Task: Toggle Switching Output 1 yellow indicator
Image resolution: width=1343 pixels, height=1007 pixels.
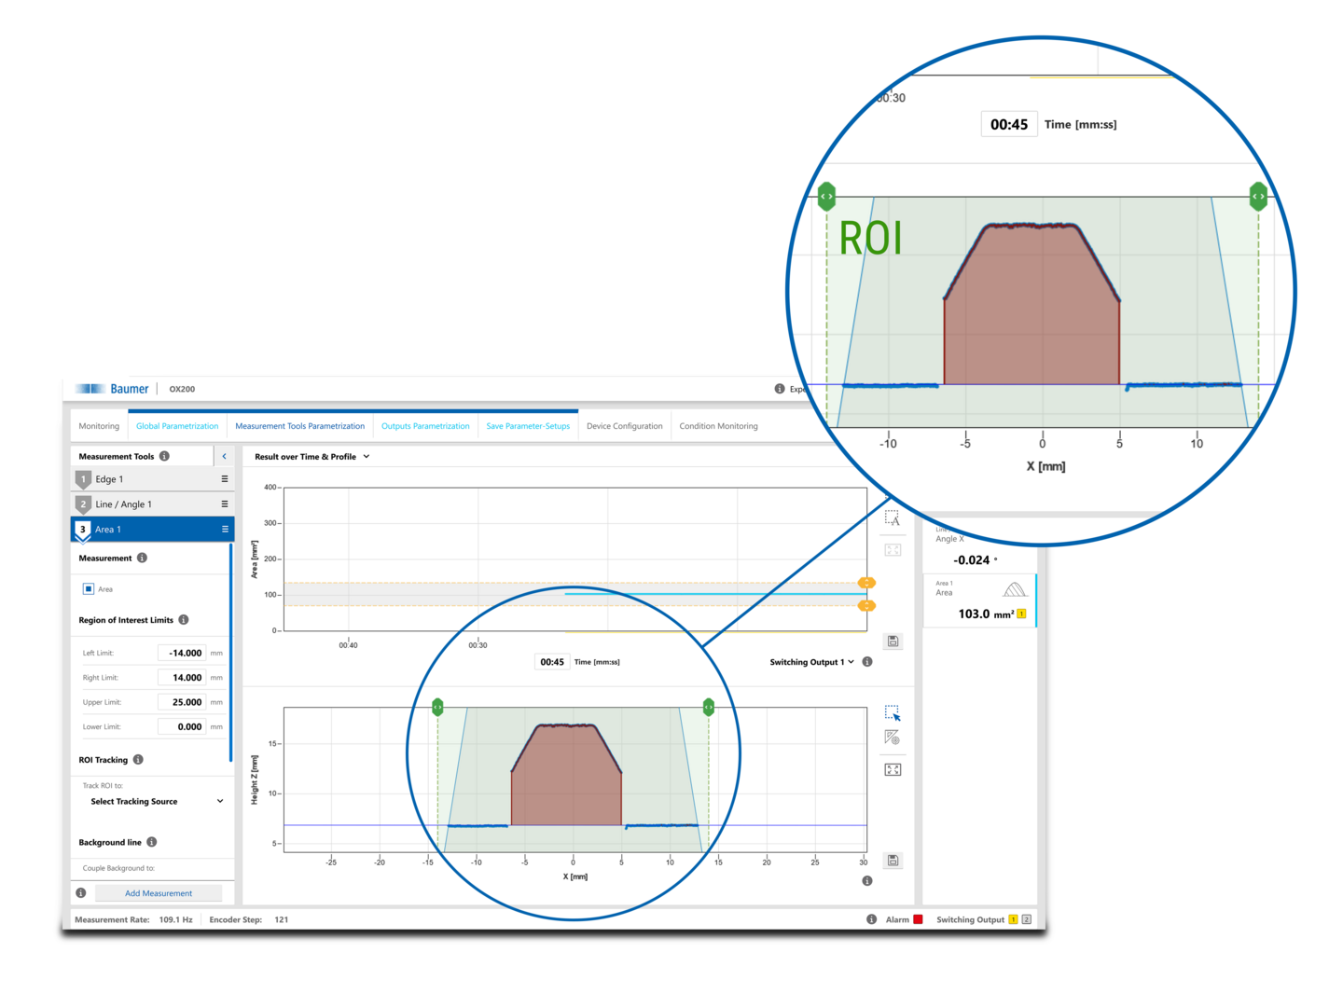Action: click(1013, 919)
